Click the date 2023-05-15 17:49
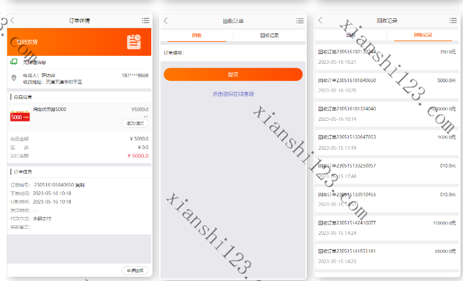This screenshot has width=463, height=281. pyautogui.click(x=337, y=148)
